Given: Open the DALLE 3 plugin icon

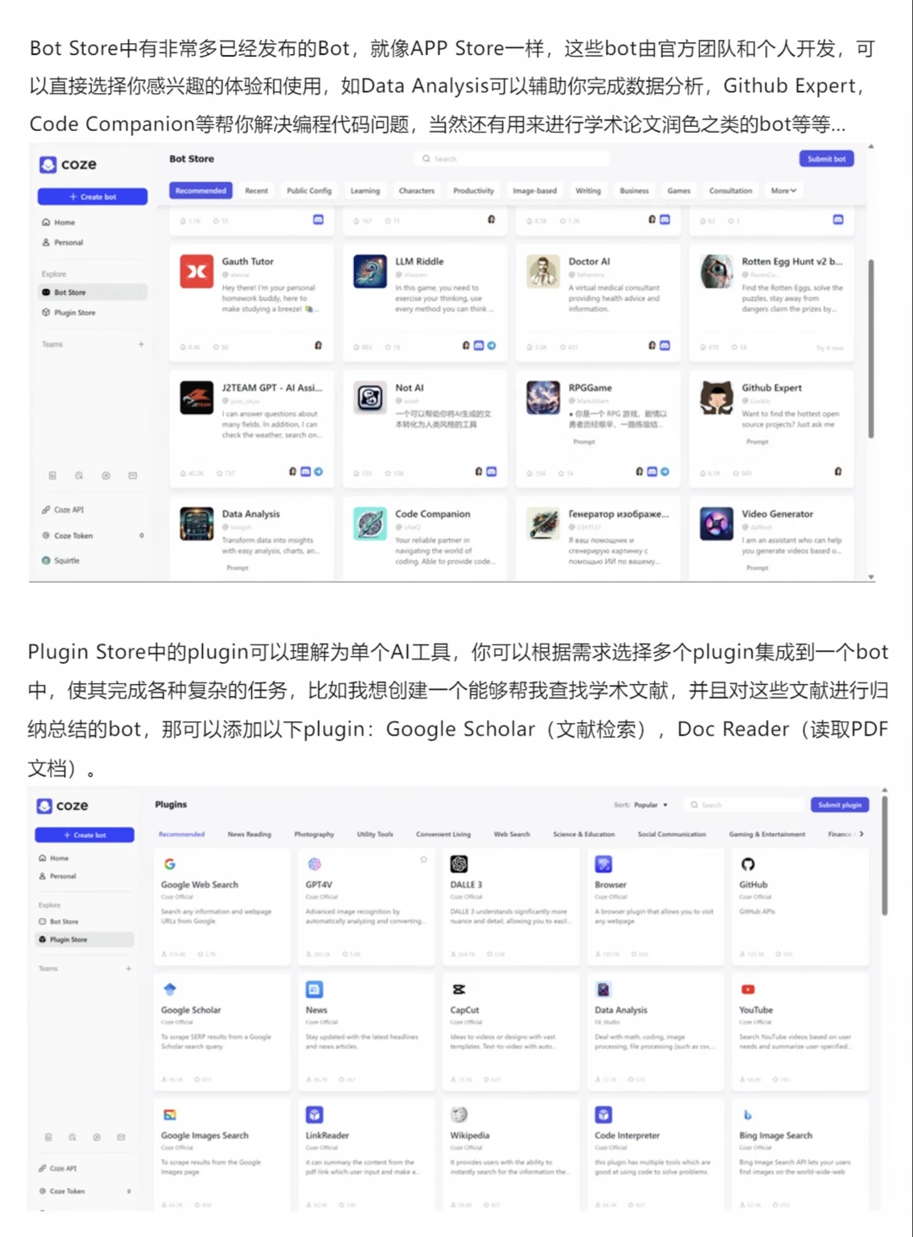Looking at the screenshot, I should point(459,864).
